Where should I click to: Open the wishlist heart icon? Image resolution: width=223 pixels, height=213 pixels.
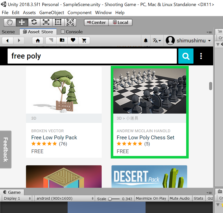[73, 40]
